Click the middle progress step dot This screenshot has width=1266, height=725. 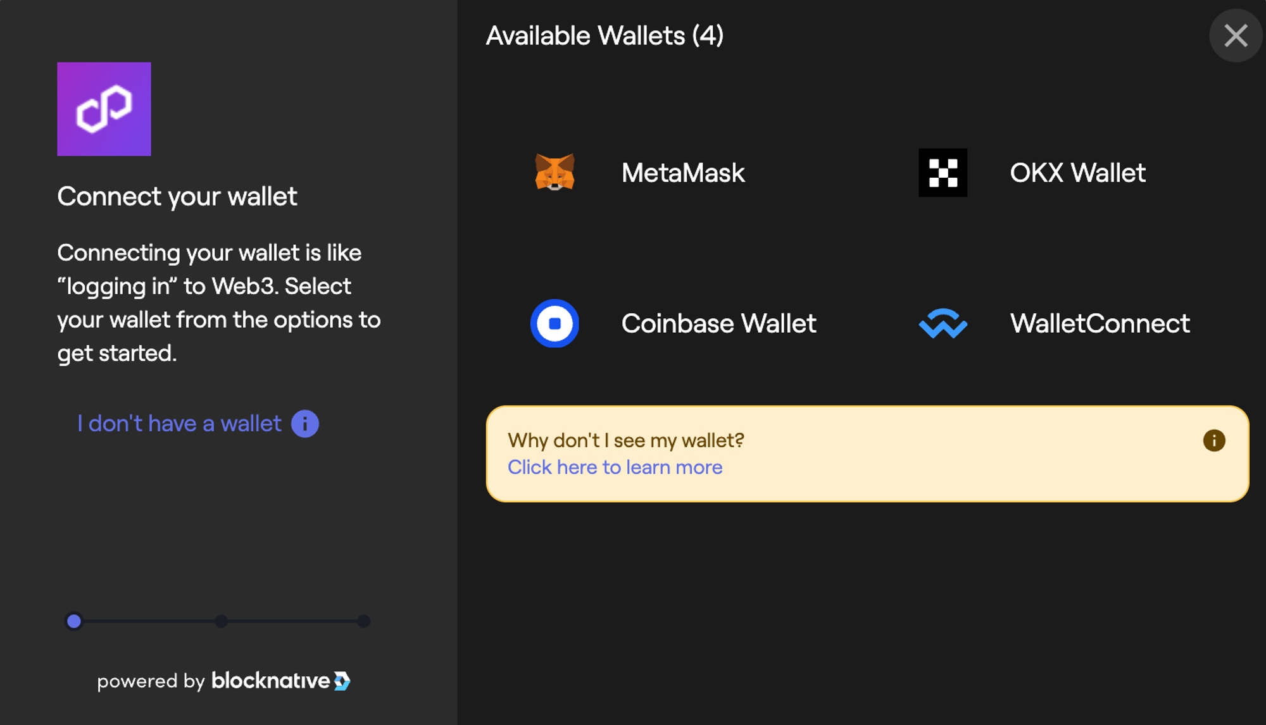tap(221, 621)
